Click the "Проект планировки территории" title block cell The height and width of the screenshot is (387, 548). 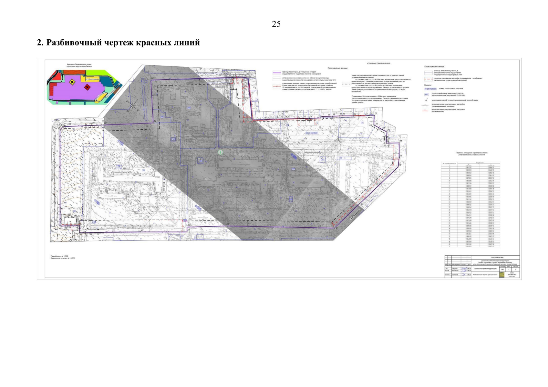tap(485, 268)
